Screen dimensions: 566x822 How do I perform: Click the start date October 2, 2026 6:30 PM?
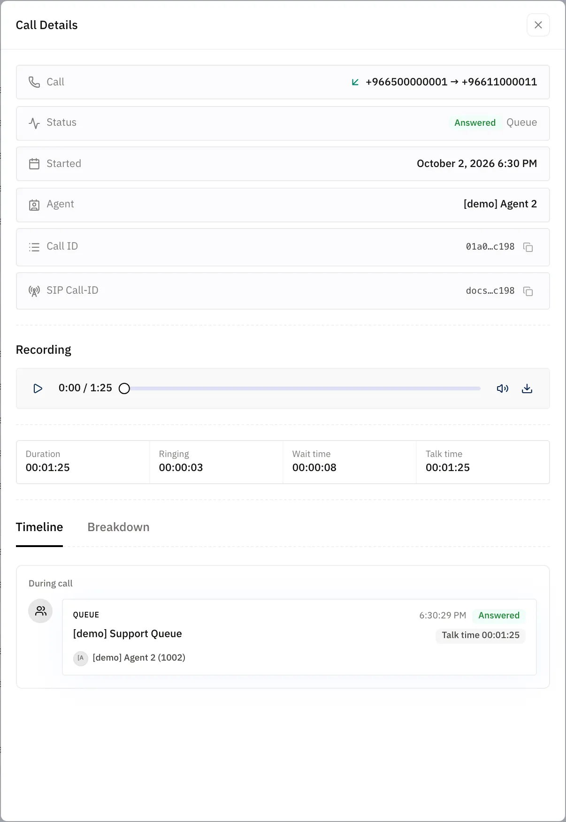coord(477,163)
